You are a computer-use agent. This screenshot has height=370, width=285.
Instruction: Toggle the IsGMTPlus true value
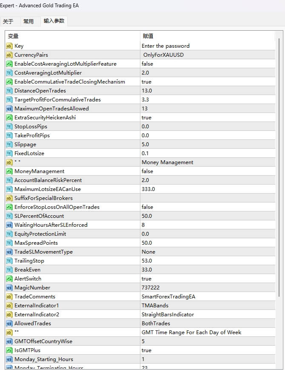(x=208, y=350)
